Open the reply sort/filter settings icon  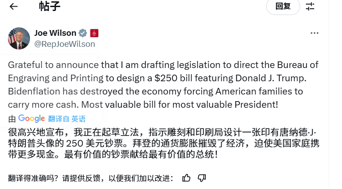tap(310, 6)
